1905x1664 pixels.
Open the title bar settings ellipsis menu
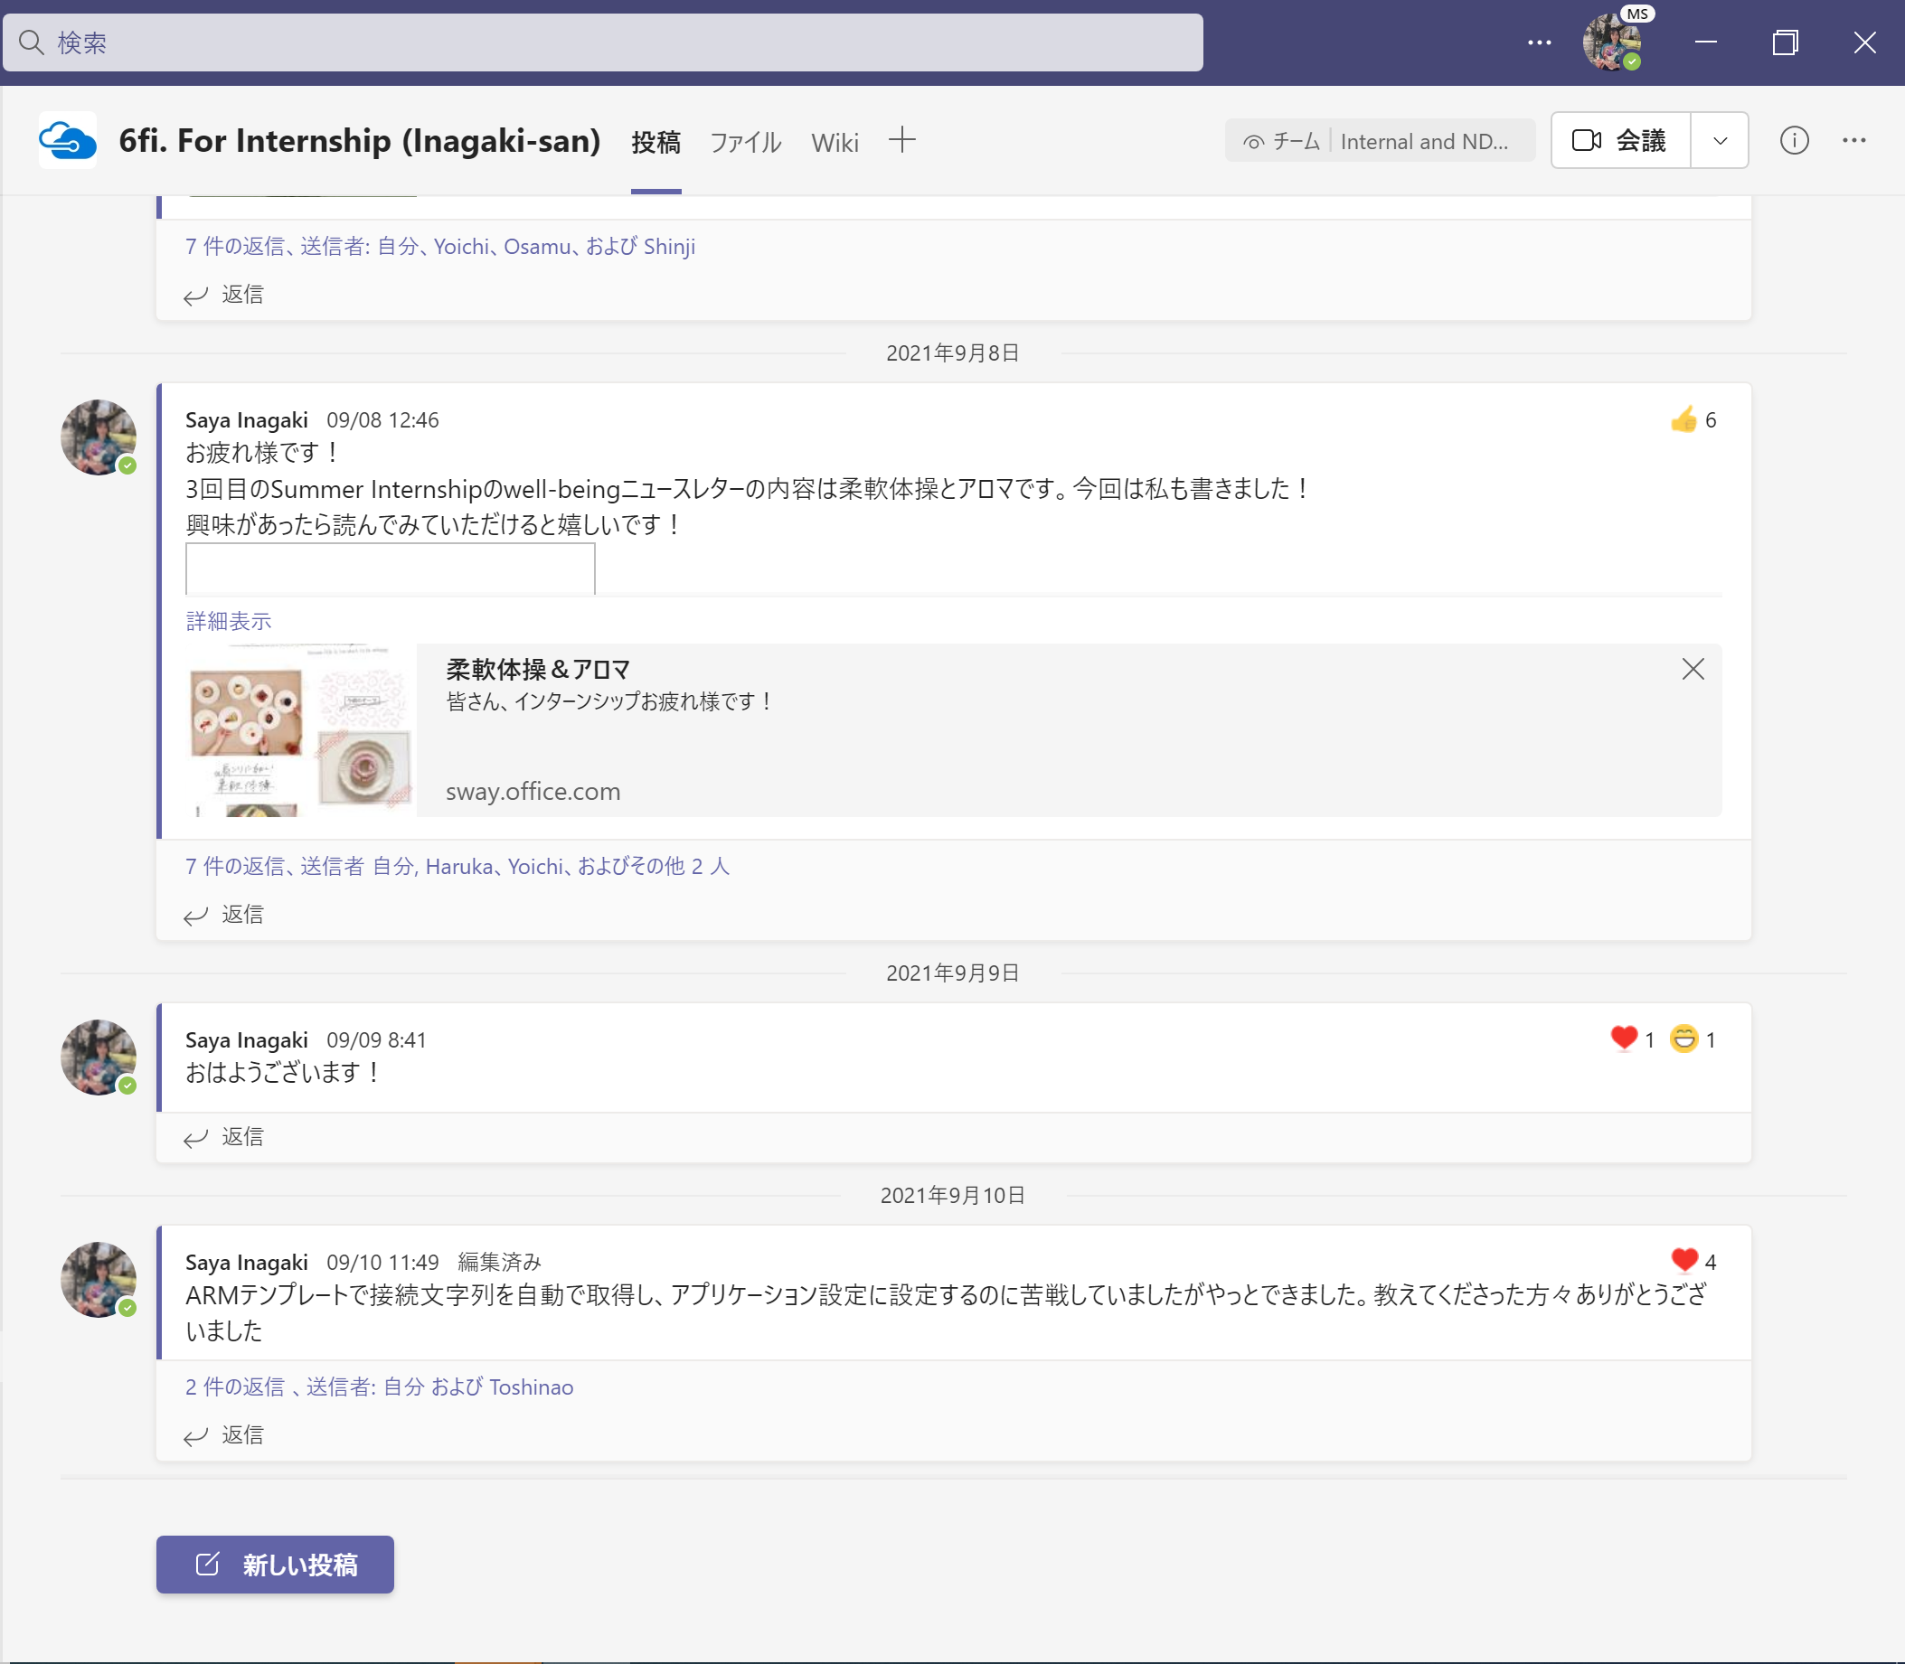coord(1539,42)
